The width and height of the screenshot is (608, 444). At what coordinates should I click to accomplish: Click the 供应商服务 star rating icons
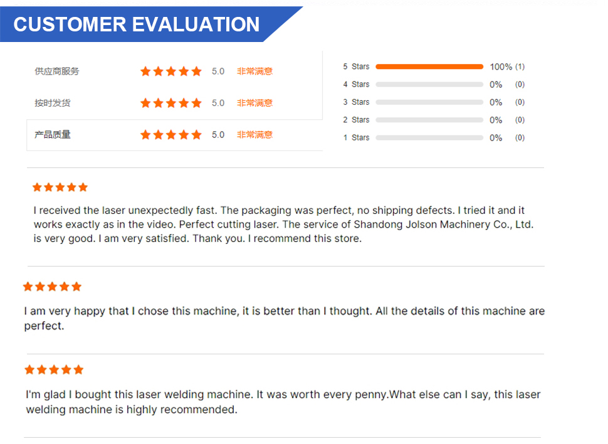pos(171,71)
